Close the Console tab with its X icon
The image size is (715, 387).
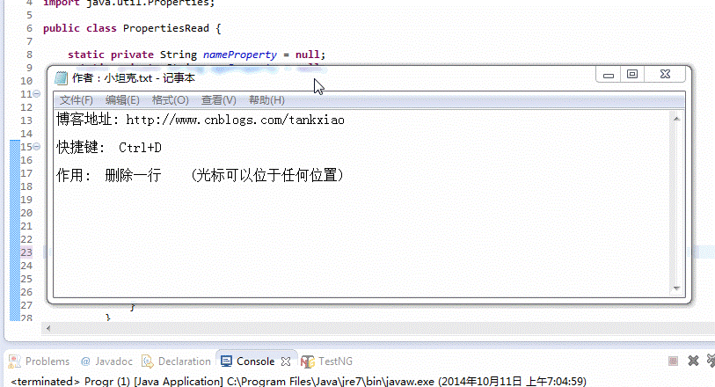click(286, 361)
